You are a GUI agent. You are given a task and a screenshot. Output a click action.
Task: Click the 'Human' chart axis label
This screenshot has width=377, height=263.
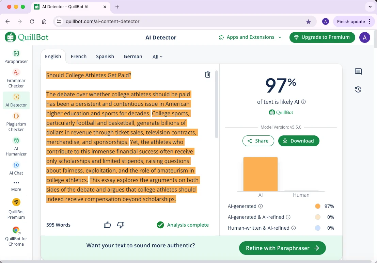pyautogui.click(x=301, y=195)
